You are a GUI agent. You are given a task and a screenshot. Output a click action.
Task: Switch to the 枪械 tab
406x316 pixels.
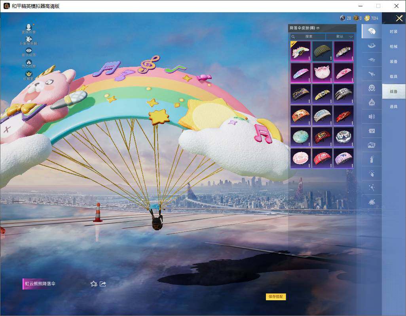click(x=394, y=47)
